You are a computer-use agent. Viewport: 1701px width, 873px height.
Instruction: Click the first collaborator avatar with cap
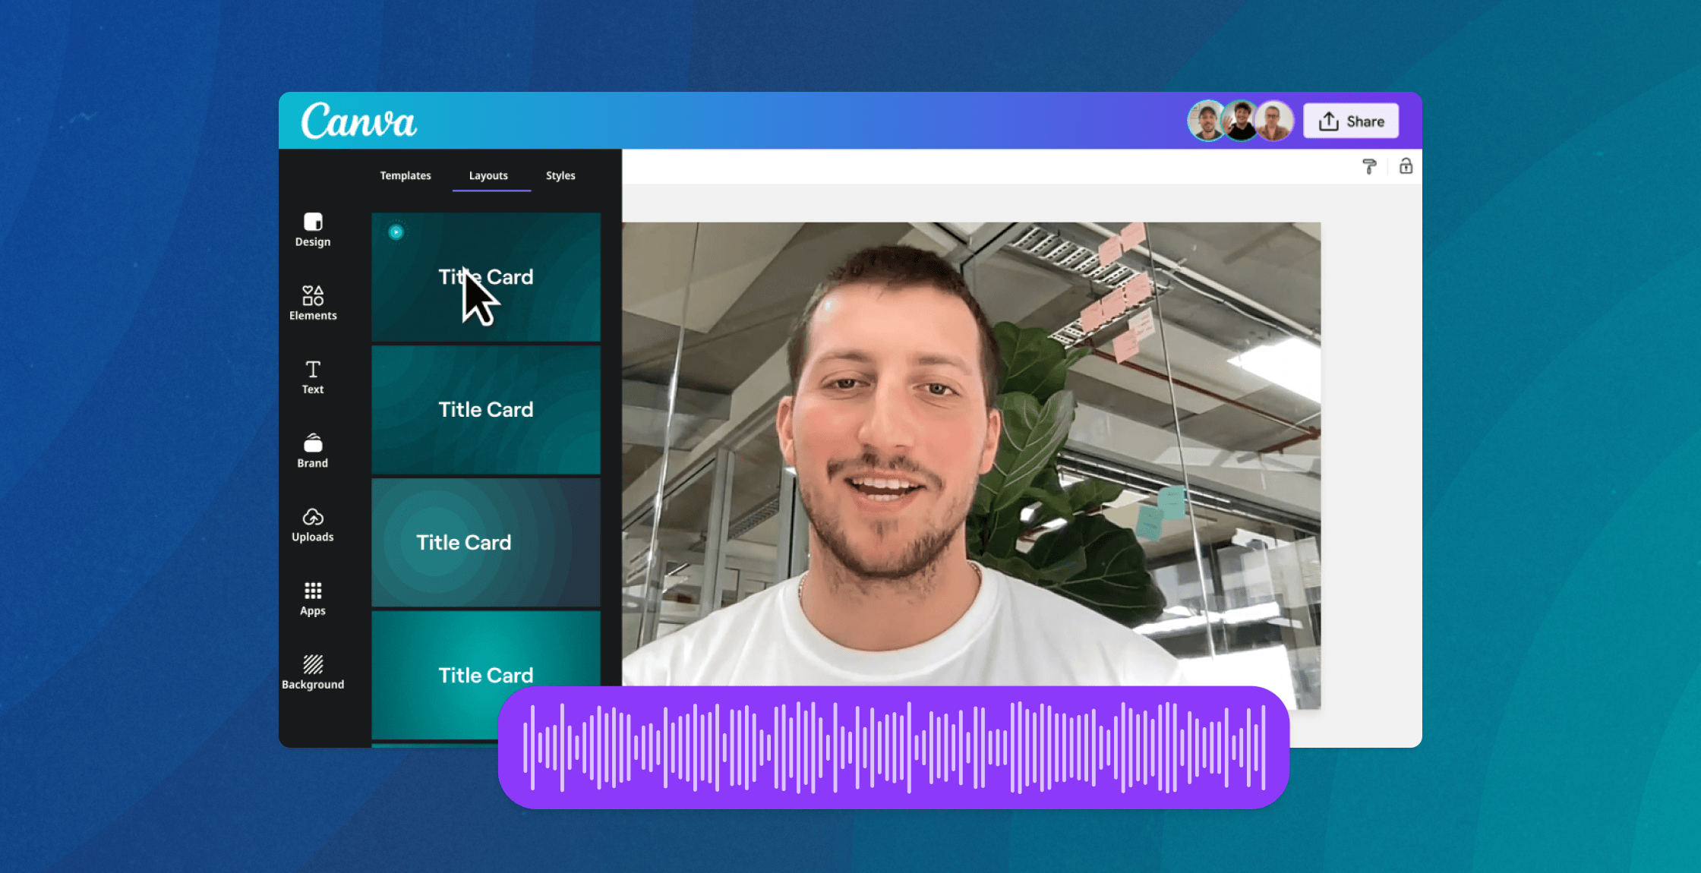[1207, 121]
